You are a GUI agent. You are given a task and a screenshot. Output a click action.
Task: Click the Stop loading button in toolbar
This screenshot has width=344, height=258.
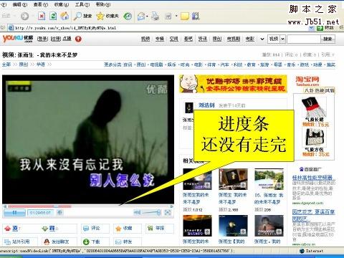click(42, 16)
